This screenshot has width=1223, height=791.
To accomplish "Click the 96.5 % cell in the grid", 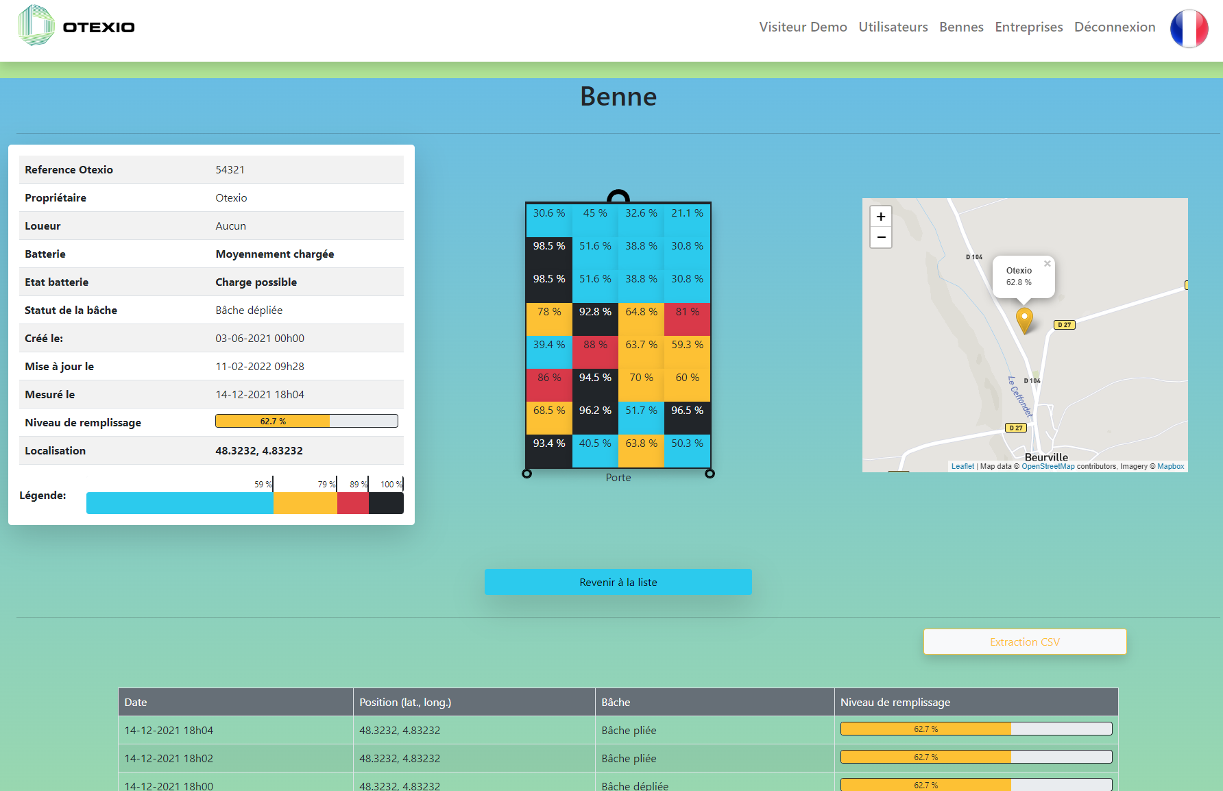I will (x=687, y=411).
